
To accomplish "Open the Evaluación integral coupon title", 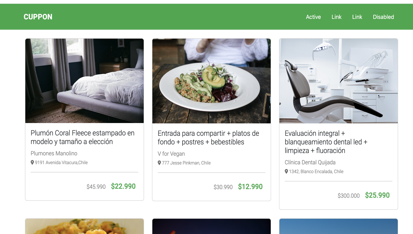I will coord(326,142).
